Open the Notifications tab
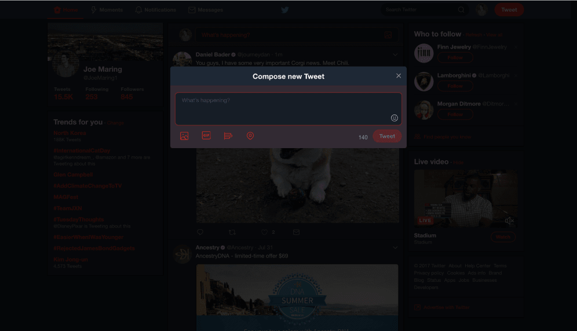 click(x=156, y=10)
